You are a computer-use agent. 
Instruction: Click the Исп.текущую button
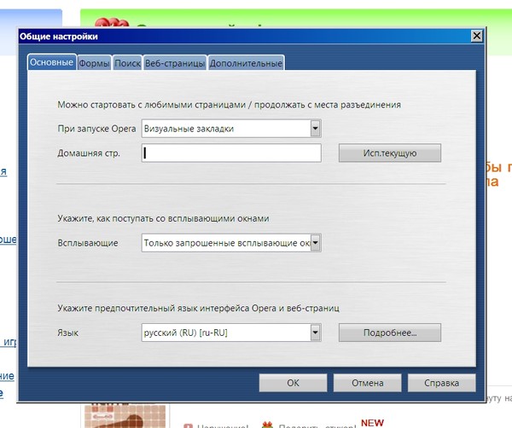[x=390, y=153]
